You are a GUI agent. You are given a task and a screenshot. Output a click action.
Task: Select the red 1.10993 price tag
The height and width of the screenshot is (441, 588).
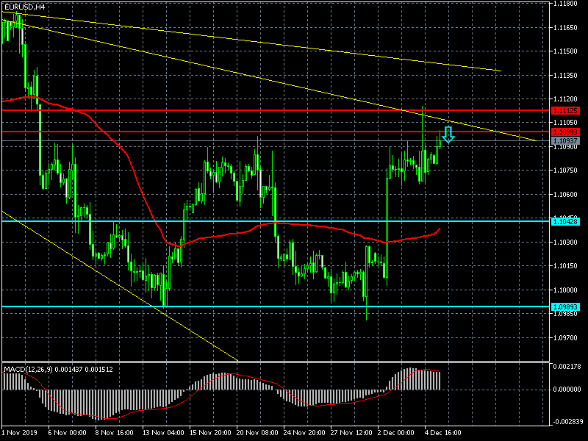click(x=565, y=132)
